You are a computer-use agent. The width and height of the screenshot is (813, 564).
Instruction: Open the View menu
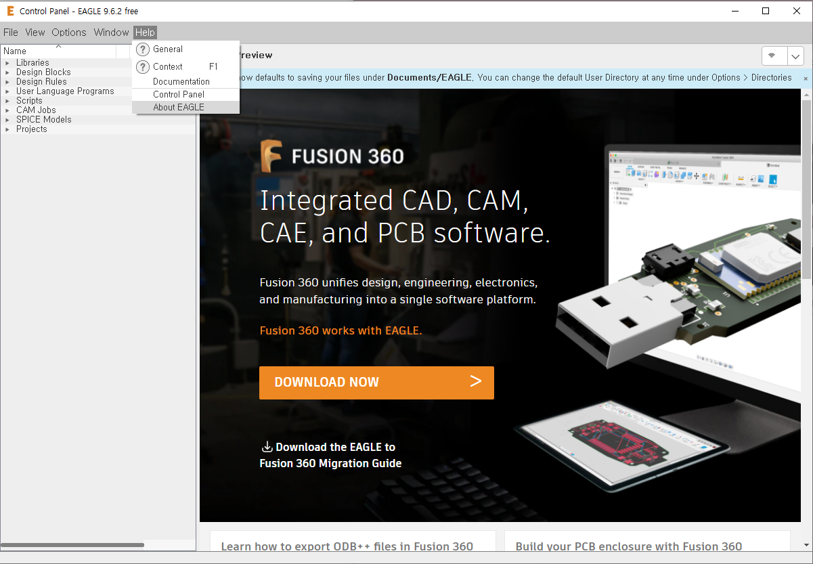pyautogui.click(x=35, y=32)
